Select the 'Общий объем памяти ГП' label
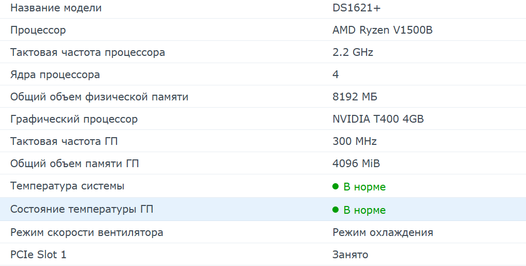Screen dimensions: 526x266 [75, 164]
